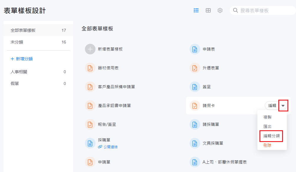Image resolution: width=296 pixels, height=172 pixels.
Task: Click the plus icon for 新增表單樣板
Action: tap(90, 49)
